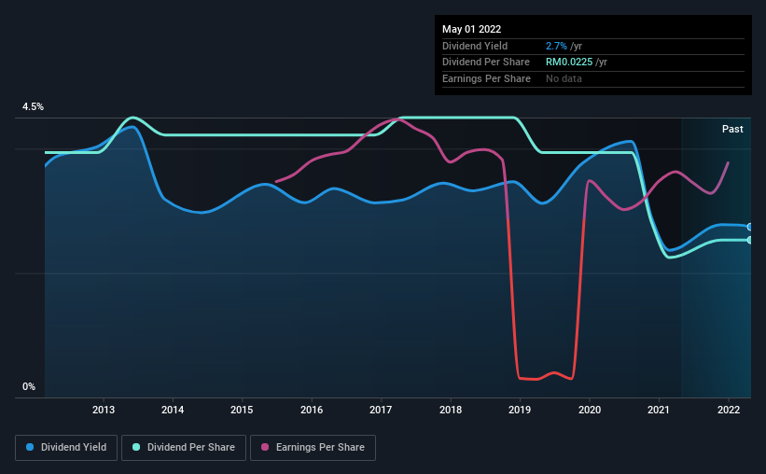This screenshot has height=474, width=766.
Task: Select the teal Dividend Per Share endpoint marker
Action: (749, 240)
